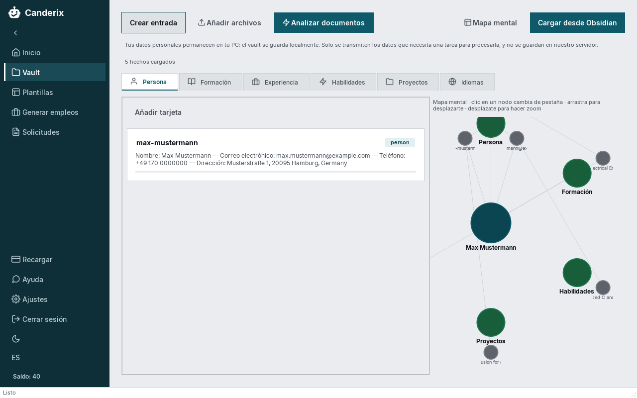637x398 pixels.
Task: Click Listo in the status bar
Action: pos(9,393)
